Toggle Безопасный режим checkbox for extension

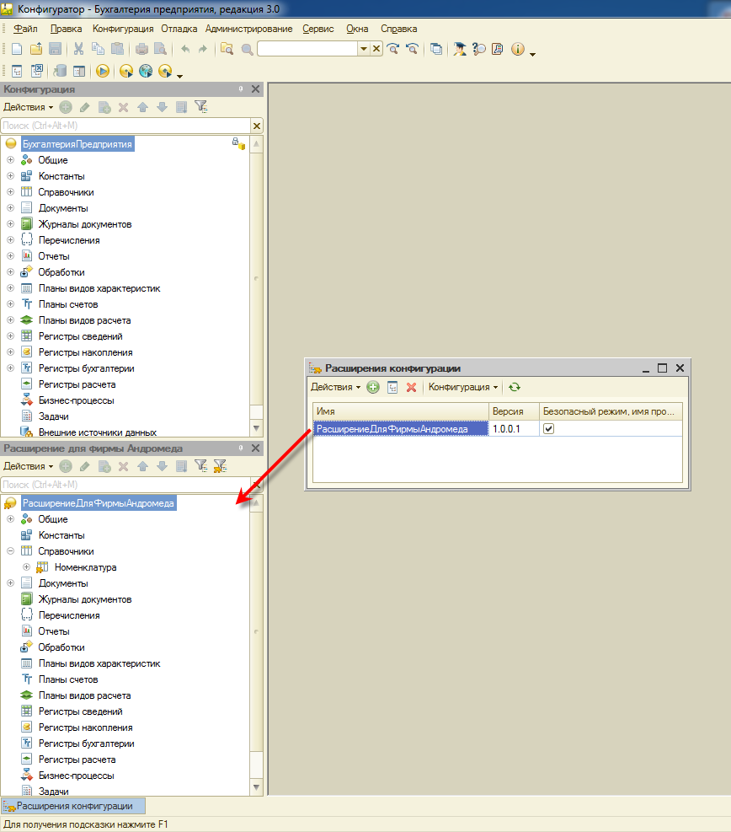[x=548, y=429]
